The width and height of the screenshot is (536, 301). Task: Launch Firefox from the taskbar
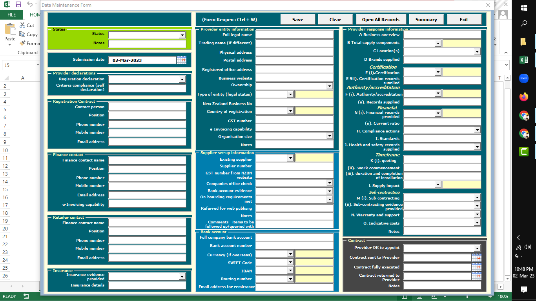coord(524,96)
